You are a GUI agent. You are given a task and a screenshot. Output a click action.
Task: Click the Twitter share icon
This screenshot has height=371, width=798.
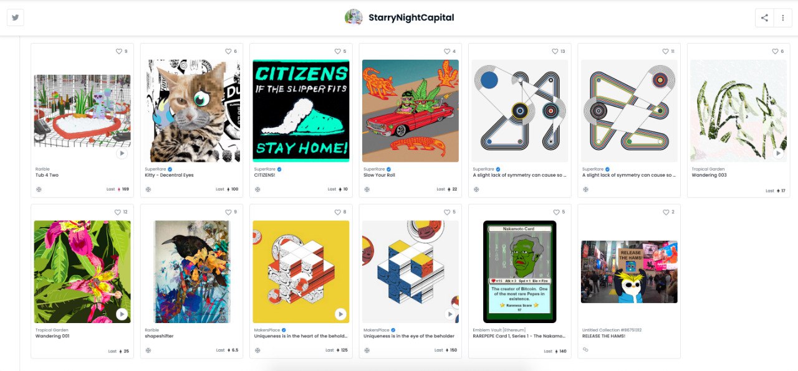(15, 17)
